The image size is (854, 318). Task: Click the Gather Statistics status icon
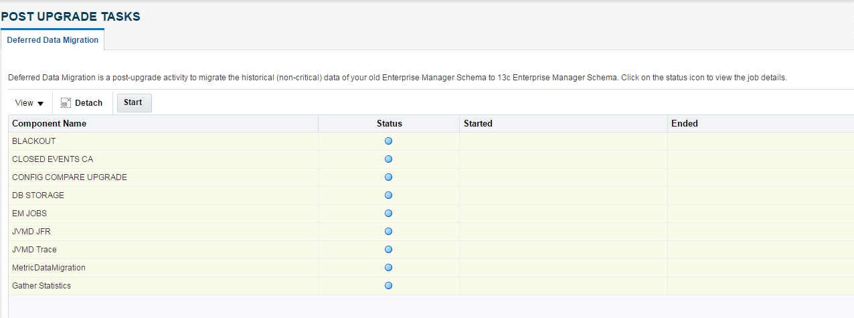pos(388,286)
